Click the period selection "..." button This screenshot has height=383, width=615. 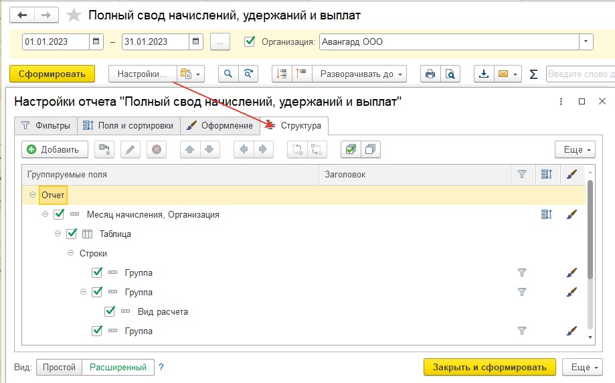220,42
